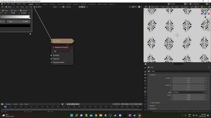
Task: Open the File menu
Action: pyautogui.click(x=5, y=4)
